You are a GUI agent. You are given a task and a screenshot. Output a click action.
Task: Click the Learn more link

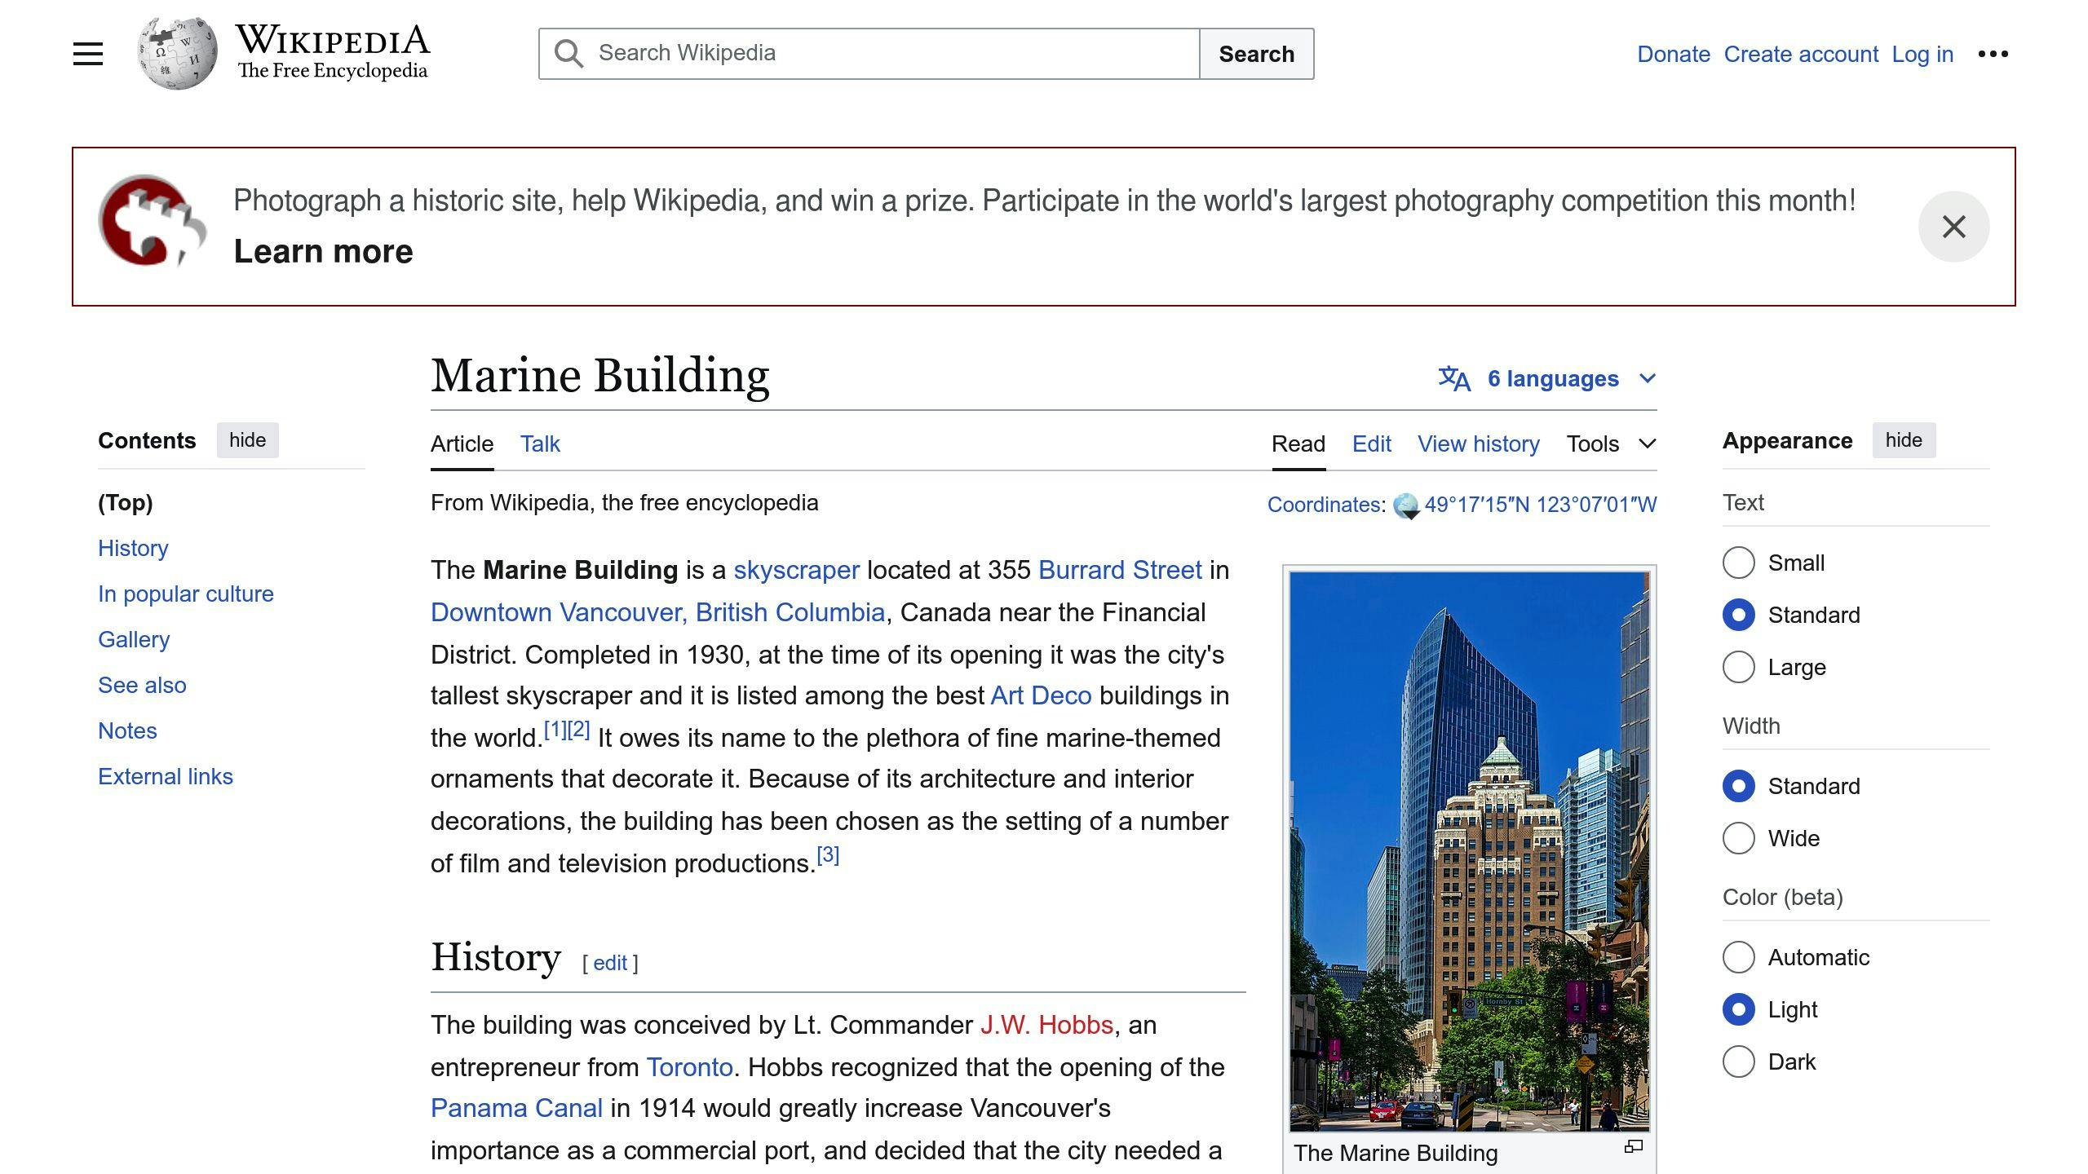click(323, 250)
